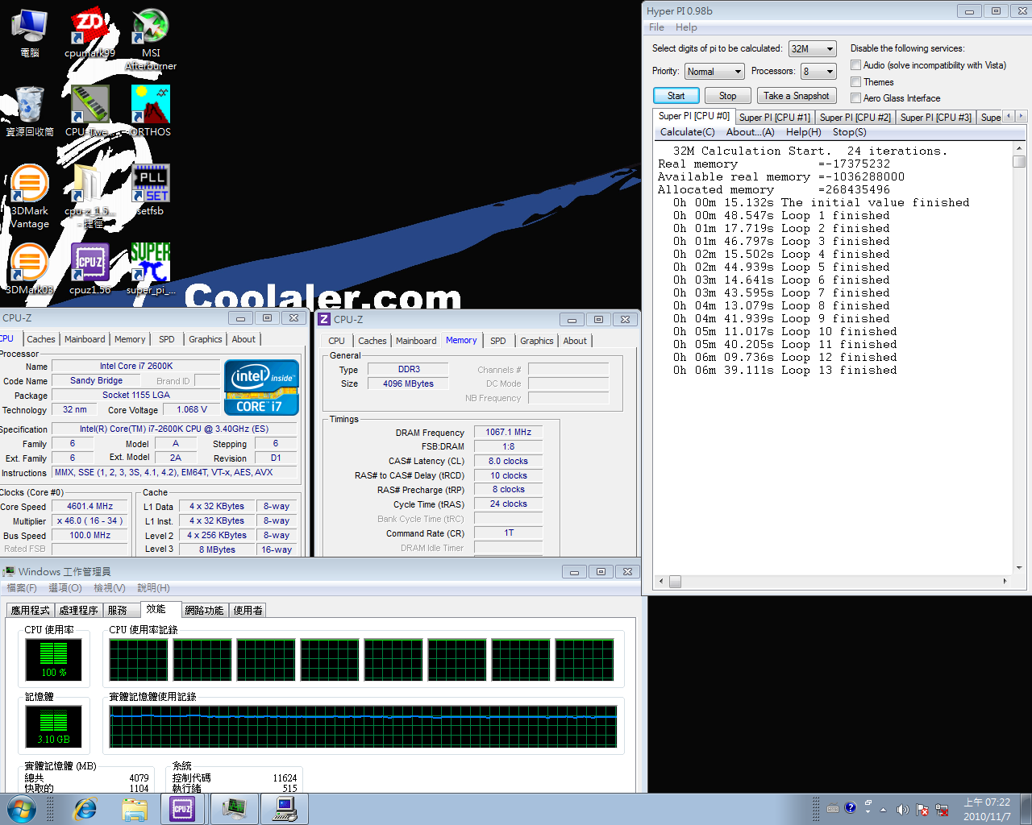The height and width of the screenshot is (825, 1032).
Task: Open the super_pi desktop shortcut
Action: coord(151,269)
